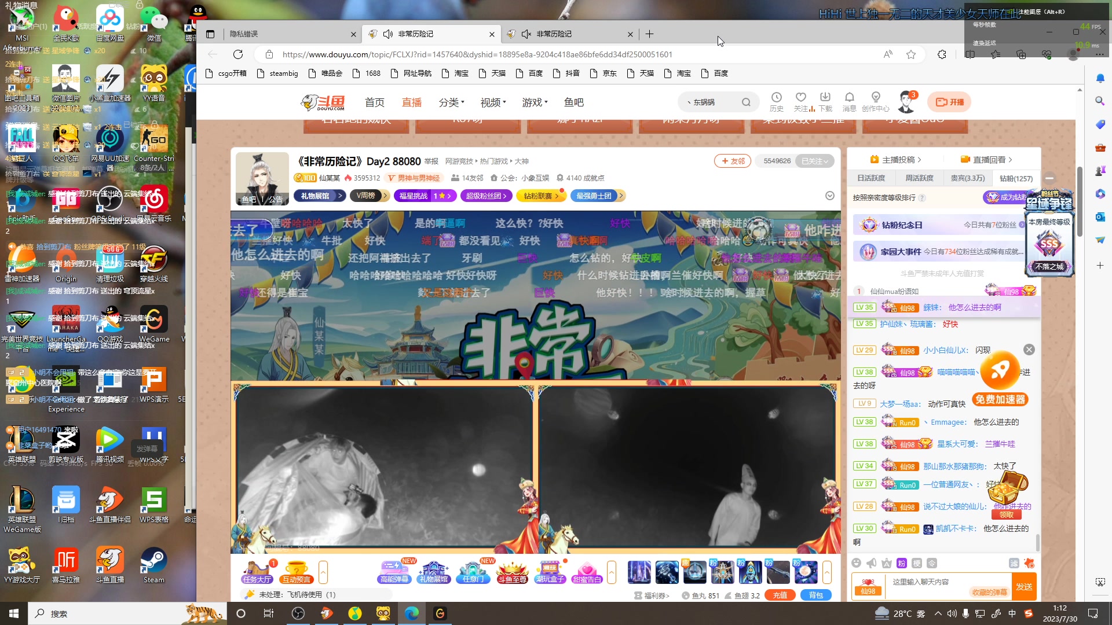Switch to the 日活跃度 tab

[x=871, y=178]
